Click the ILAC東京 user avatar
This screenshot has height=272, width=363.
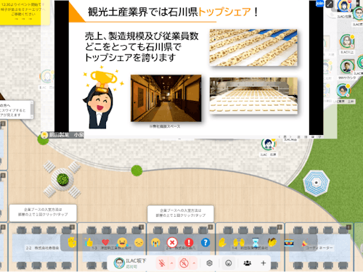343,91
